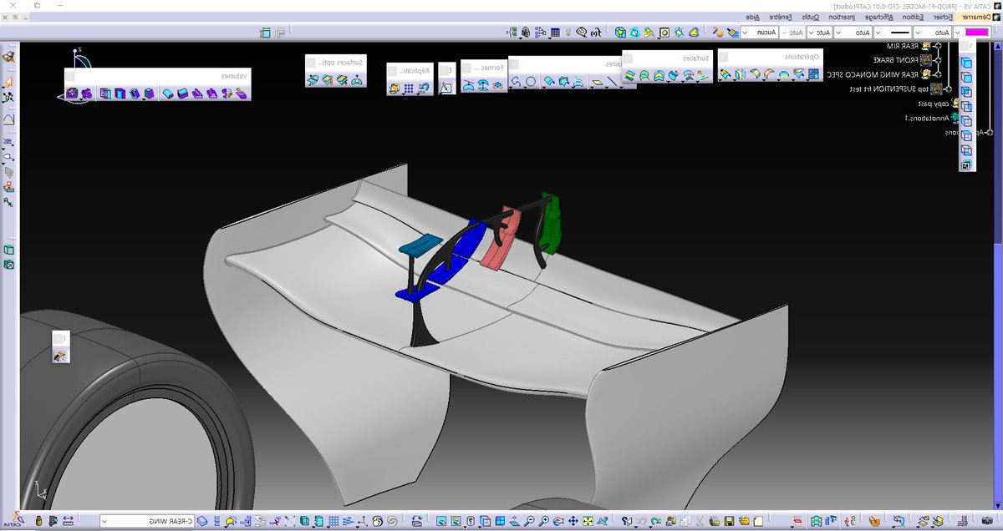
Task: Select the copy past tree item
Action: pos(934,104)
